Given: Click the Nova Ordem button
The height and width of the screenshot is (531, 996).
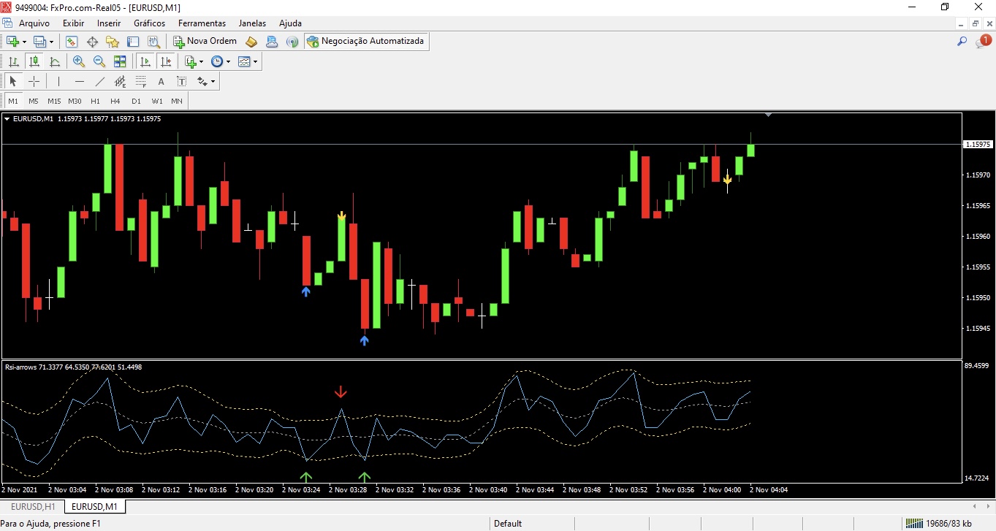Looking at the screenshot, I should (x=205, y=42).
